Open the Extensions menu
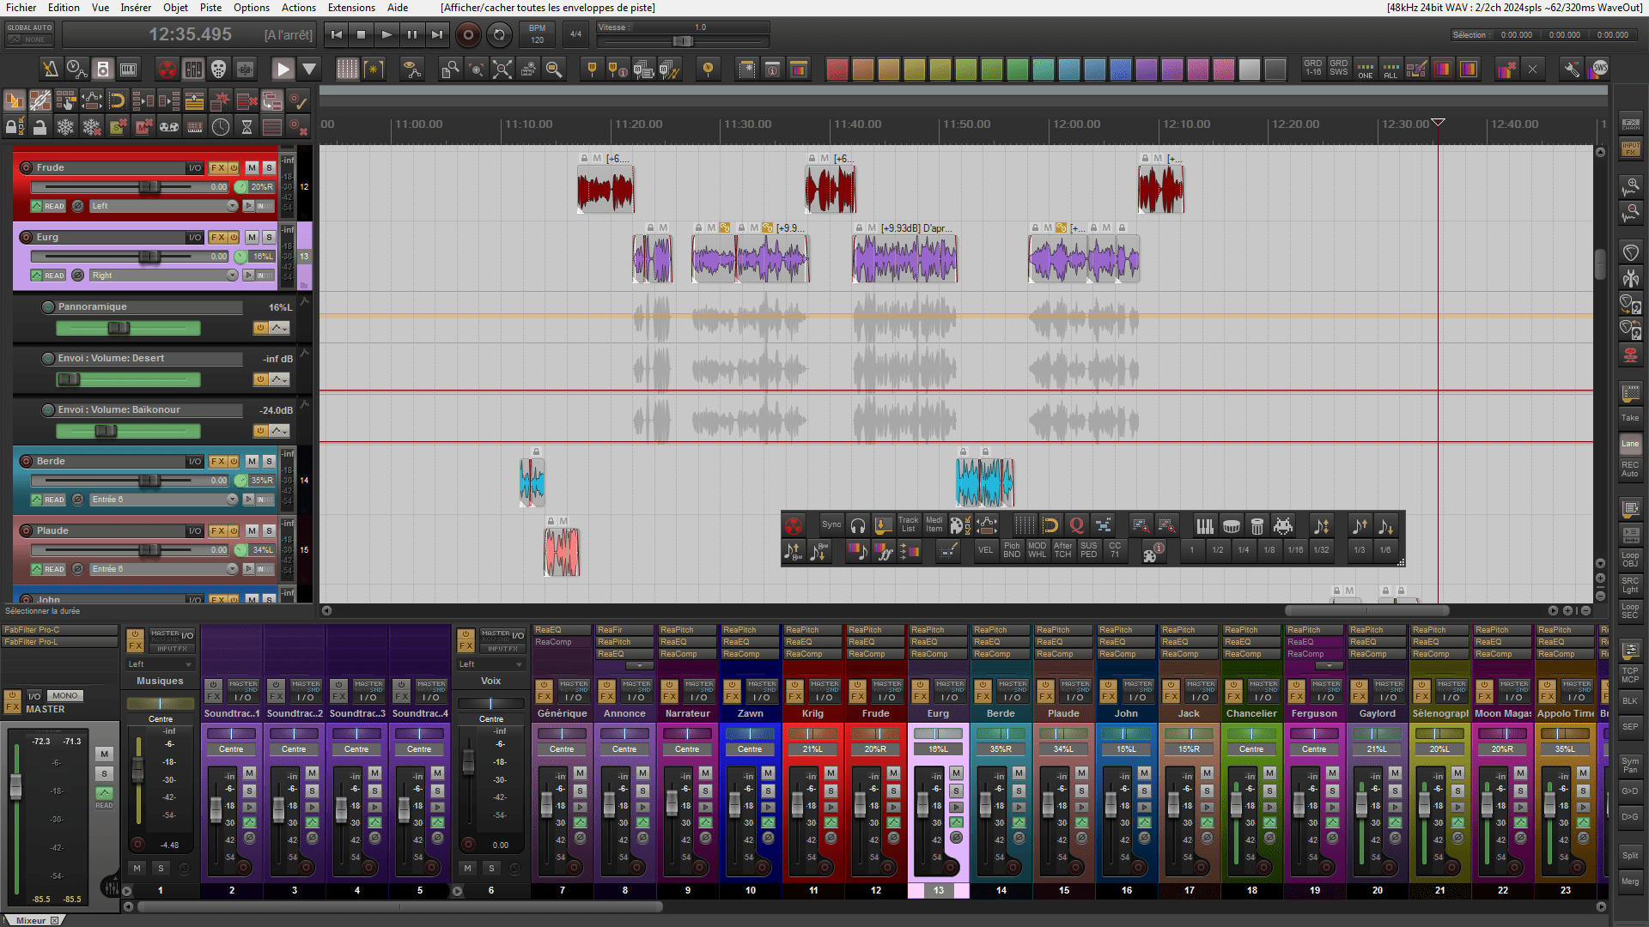The height and width of the screenshot is (927, 1649). click(351, 8)
